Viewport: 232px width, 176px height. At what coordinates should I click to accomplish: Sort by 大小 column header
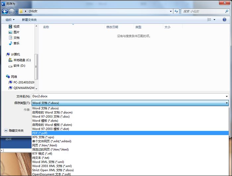167,27
